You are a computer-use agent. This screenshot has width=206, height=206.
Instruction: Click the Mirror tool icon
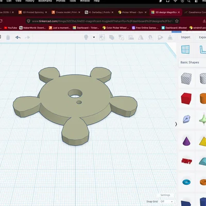click(141, 38)
